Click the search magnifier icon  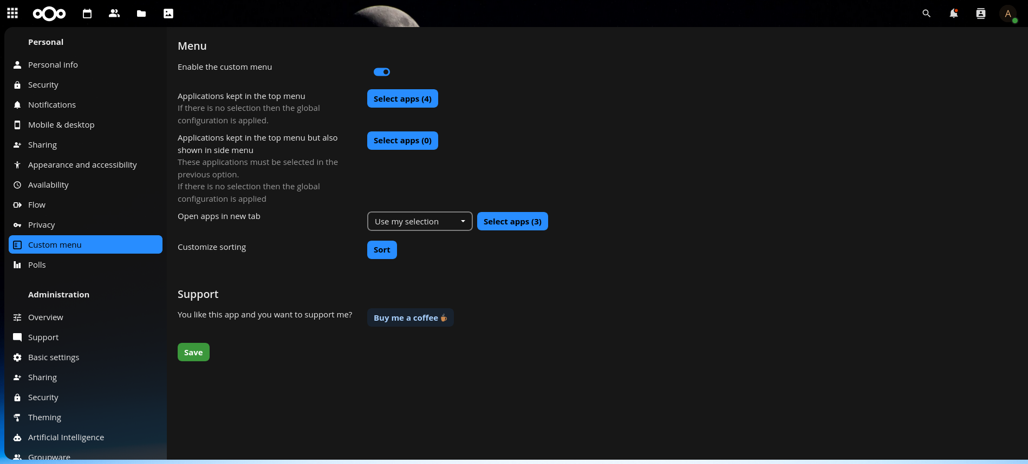click(x=927, y=14)
